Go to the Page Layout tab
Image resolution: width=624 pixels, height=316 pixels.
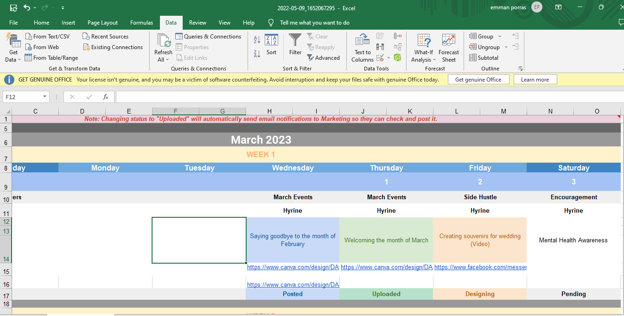point(102,22)
